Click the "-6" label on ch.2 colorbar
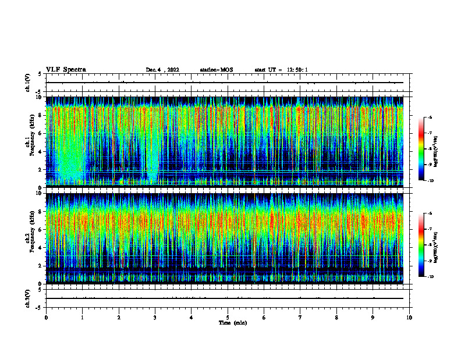Viewport: 461px width, 356px height. [x=430, y=213]
